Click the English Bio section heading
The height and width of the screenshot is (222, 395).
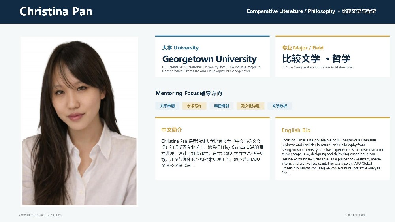click(x=296, y=130)
